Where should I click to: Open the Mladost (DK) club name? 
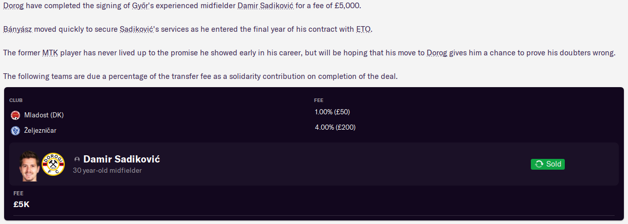coord(44,115)
